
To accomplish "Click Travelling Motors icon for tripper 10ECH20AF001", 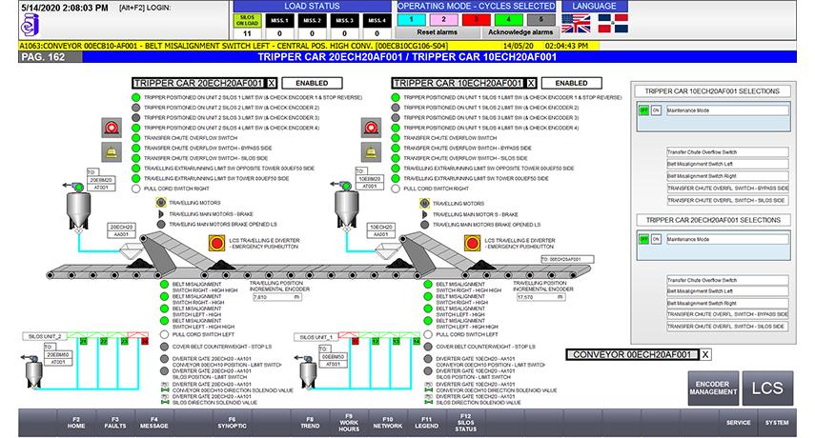I will 424,203.
